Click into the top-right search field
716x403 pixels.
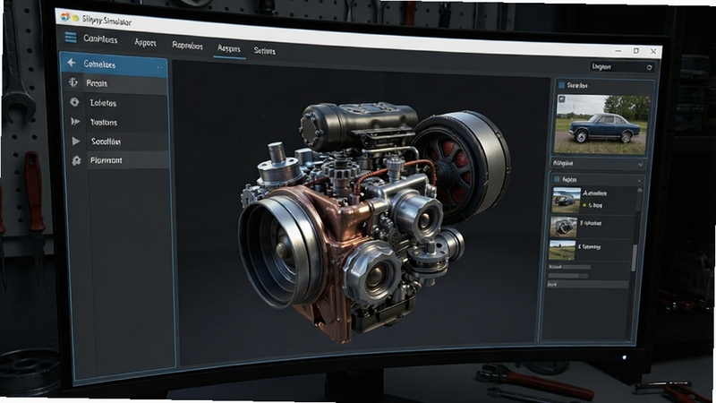coord(622,66)
